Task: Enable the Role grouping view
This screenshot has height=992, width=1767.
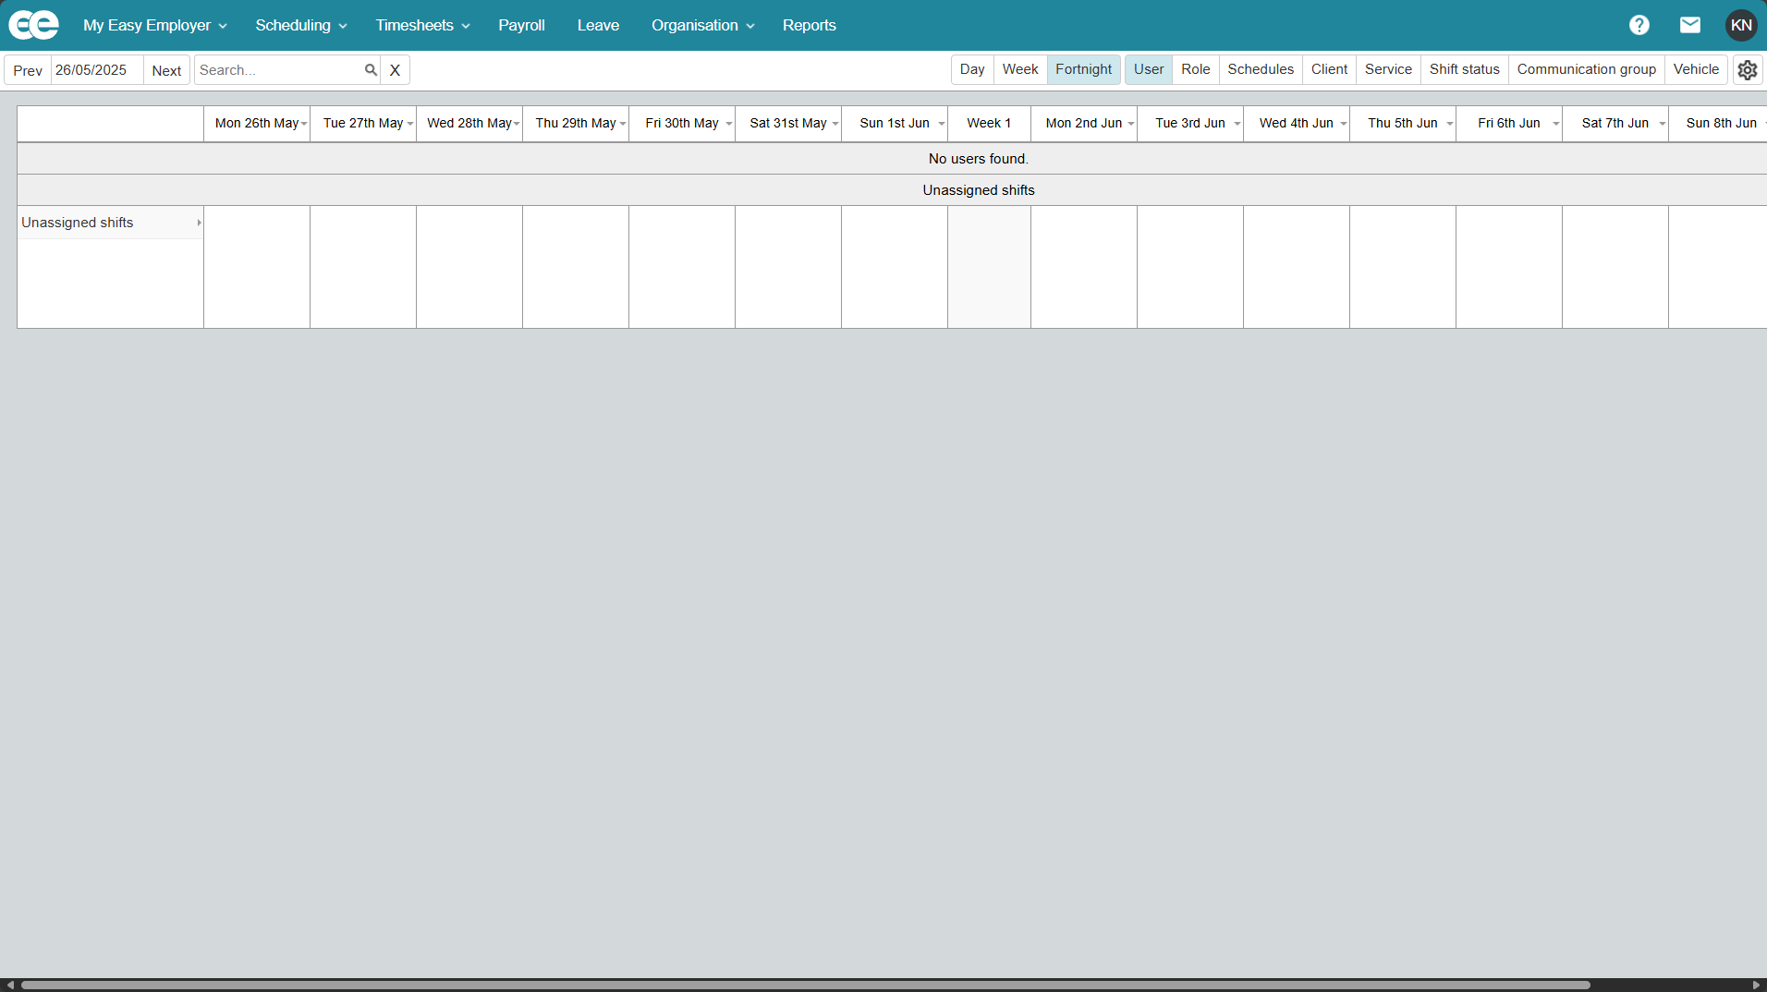Action: [1195, 69]
